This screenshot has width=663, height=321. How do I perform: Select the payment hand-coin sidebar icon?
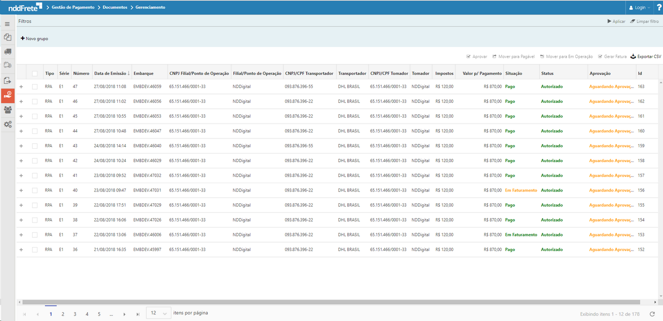7,95
